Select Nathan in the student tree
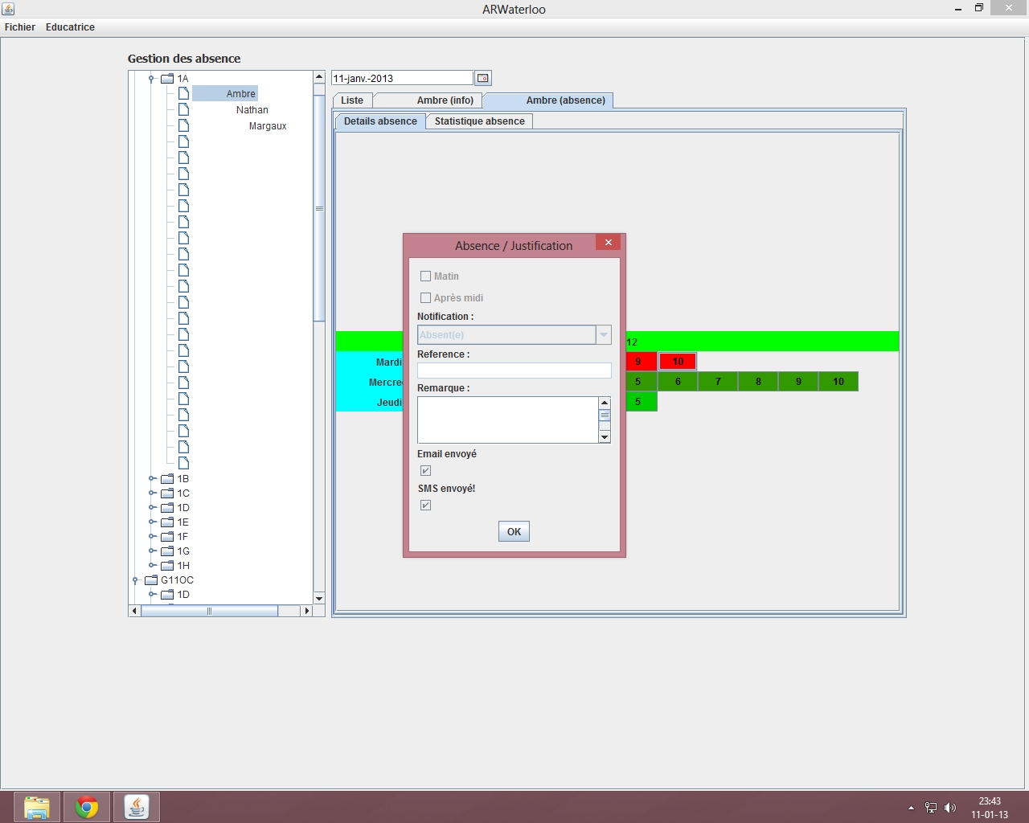 [252, 110]
